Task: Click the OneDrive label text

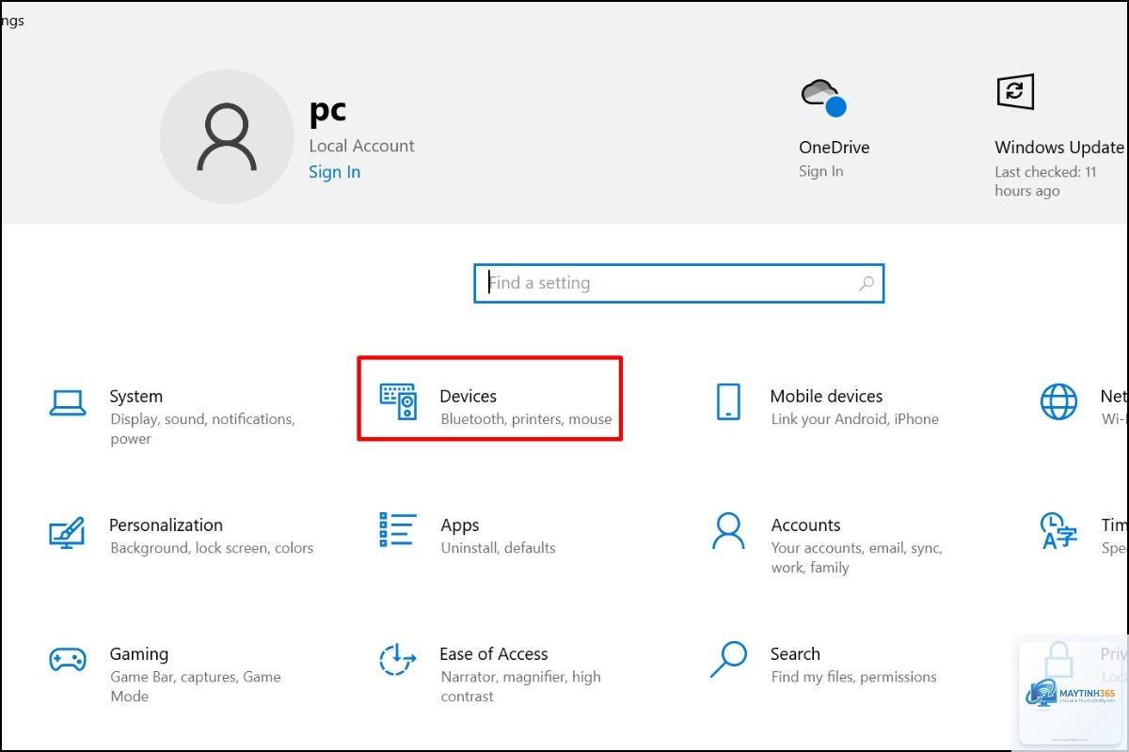Action: [834, 148]
